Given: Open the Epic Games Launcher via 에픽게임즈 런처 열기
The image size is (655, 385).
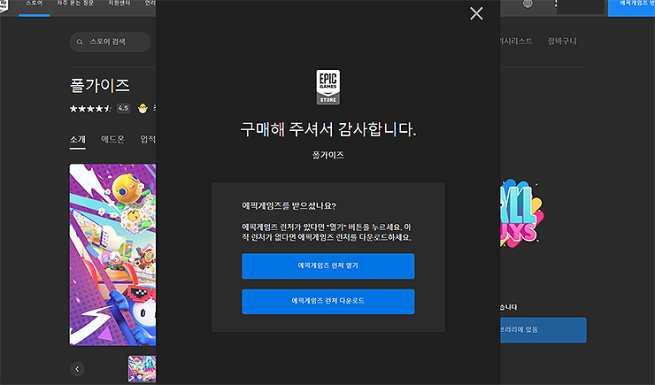Looking at the screenshot, I should pyautogui.click(x=327, y=266).
